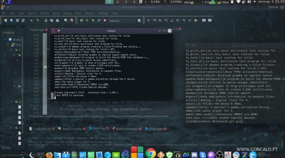Click the Debugging windows icon
Screen dimensions: 285x158
coord(204,20)
